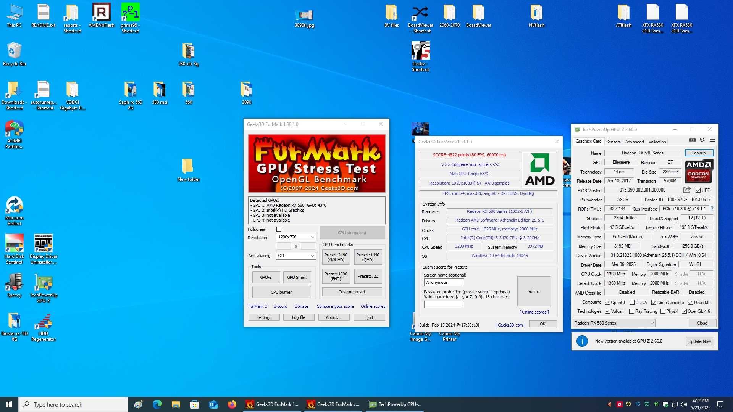Select the AMDVbFlash desktop icon
Viewport: 733px width, 412px height.
click(102, 16)
